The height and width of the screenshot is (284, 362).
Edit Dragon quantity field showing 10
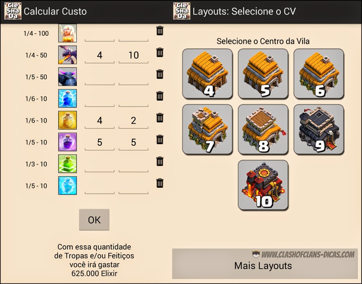tap(133, 56)
